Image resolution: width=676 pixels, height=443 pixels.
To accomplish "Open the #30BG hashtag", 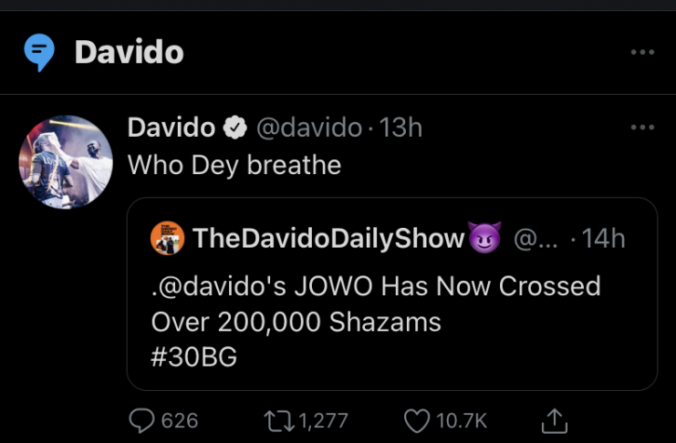I will click(194, 357).
